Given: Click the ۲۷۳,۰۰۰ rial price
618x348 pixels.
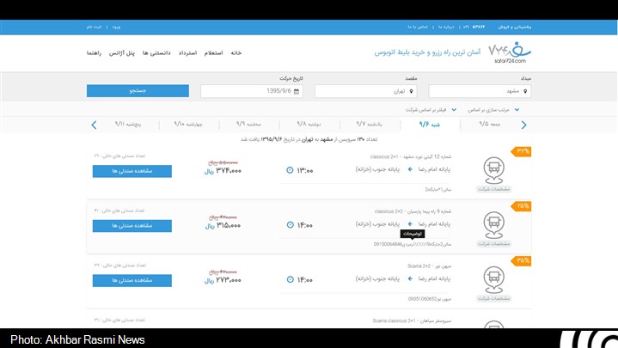Looking at the screenshot, I should point(223,280).
